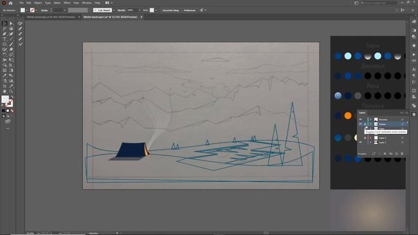Select the Type tool

[5, 39]
